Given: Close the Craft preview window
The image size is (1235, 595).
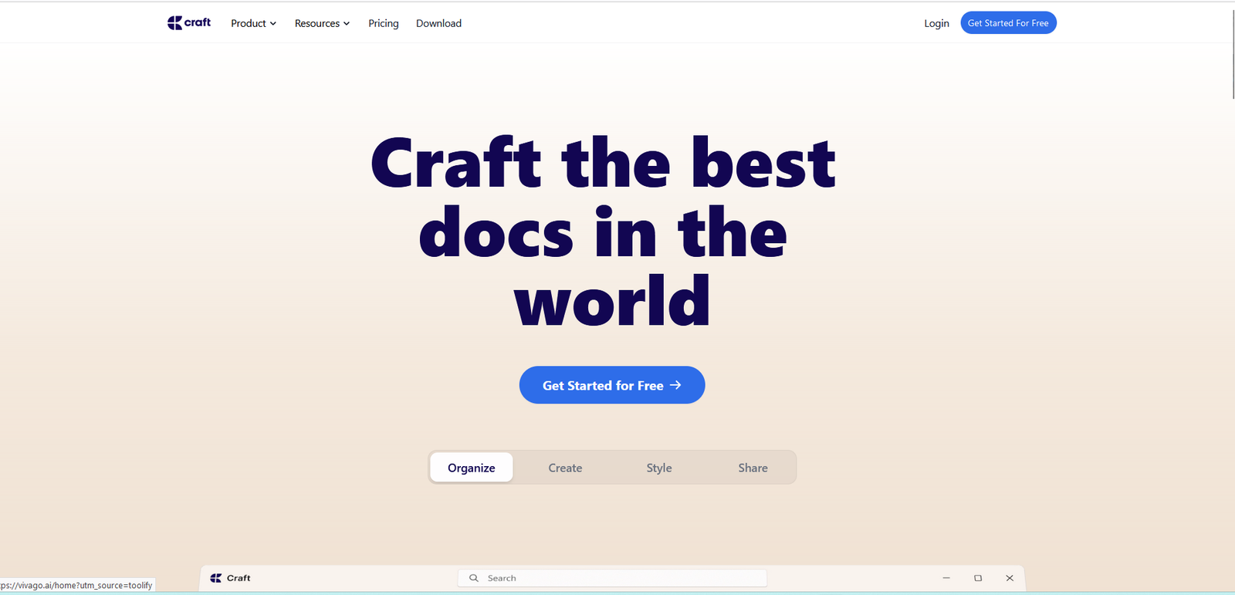Looking at the screenshot, I should (x=1010, y=578).
